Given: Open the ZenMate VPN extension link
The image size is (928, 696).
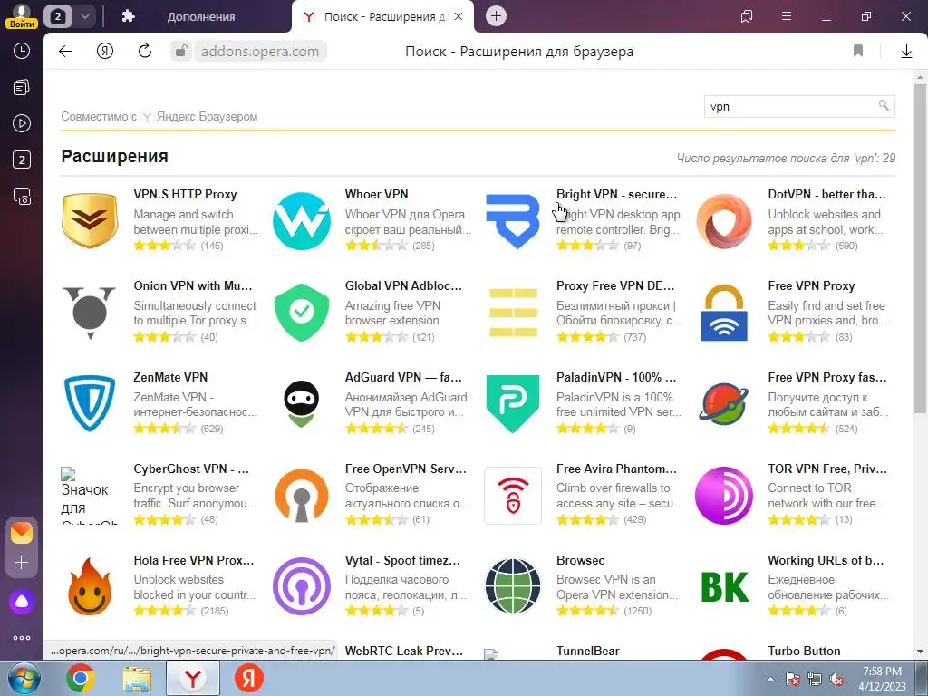Looking at the screenshot, I should [170, 377].
